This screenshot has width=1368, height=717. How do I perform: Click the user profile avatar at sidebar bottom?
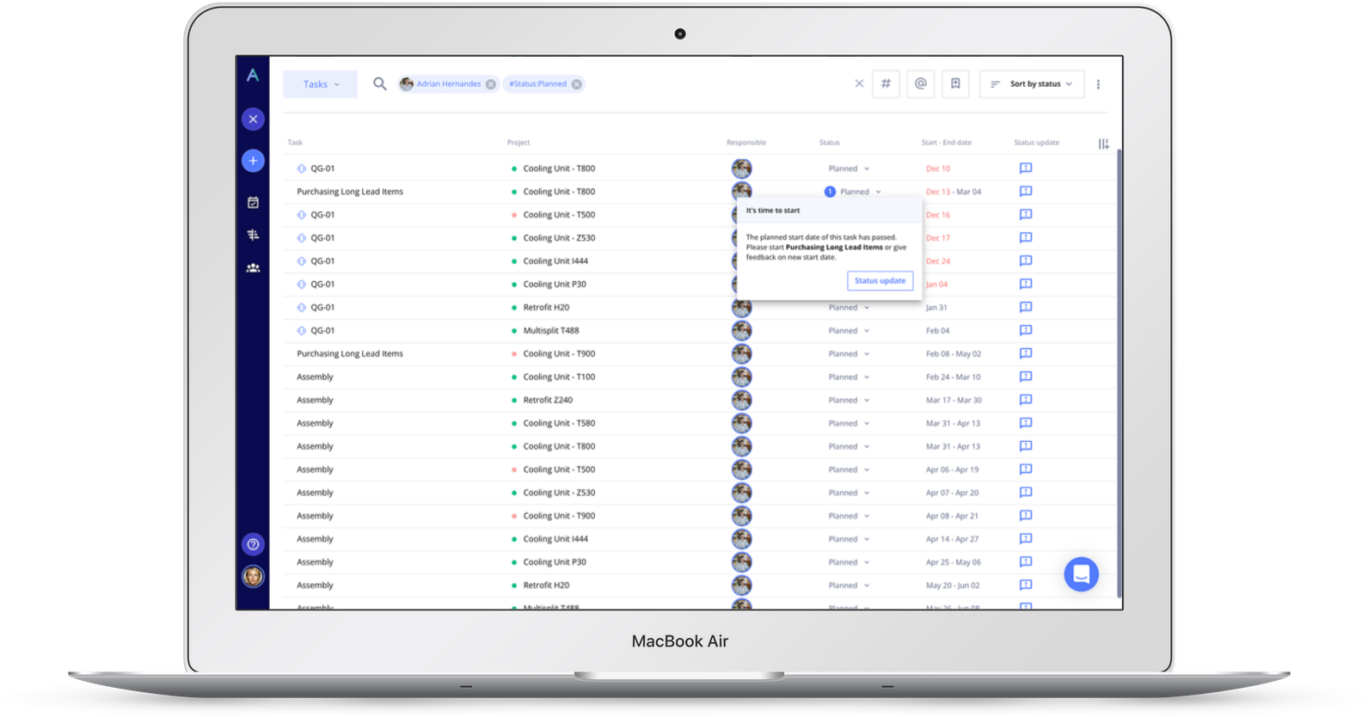point(253,576)
